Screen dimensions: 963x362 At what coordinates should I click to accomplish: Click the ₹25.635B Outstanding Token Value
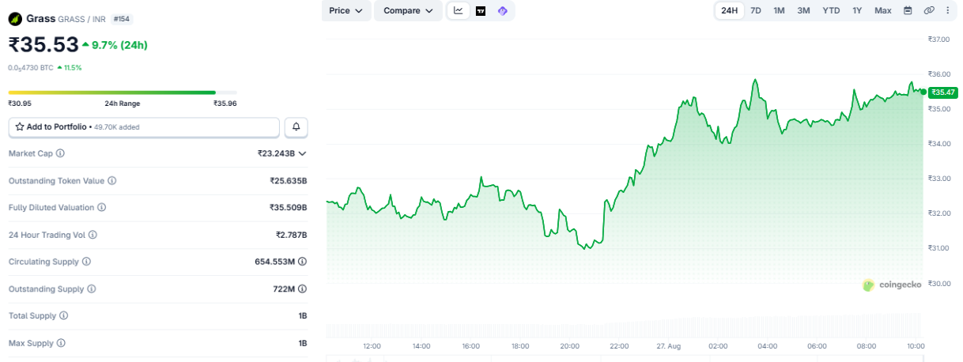pyautogui.click(x=288, y=180)
